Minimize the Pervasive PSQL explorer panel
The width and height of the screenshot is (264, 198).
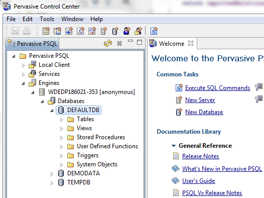click(130, 41)
